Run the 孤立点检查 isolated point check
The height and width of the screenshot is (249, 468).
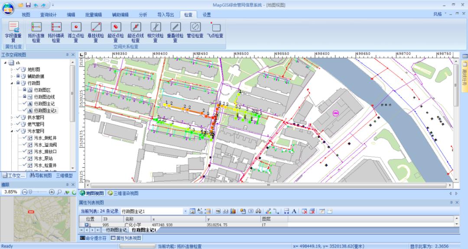[x=76, y=32]
